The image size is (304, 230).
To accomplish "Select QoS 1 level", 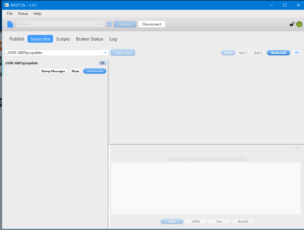I will (243, 53).
